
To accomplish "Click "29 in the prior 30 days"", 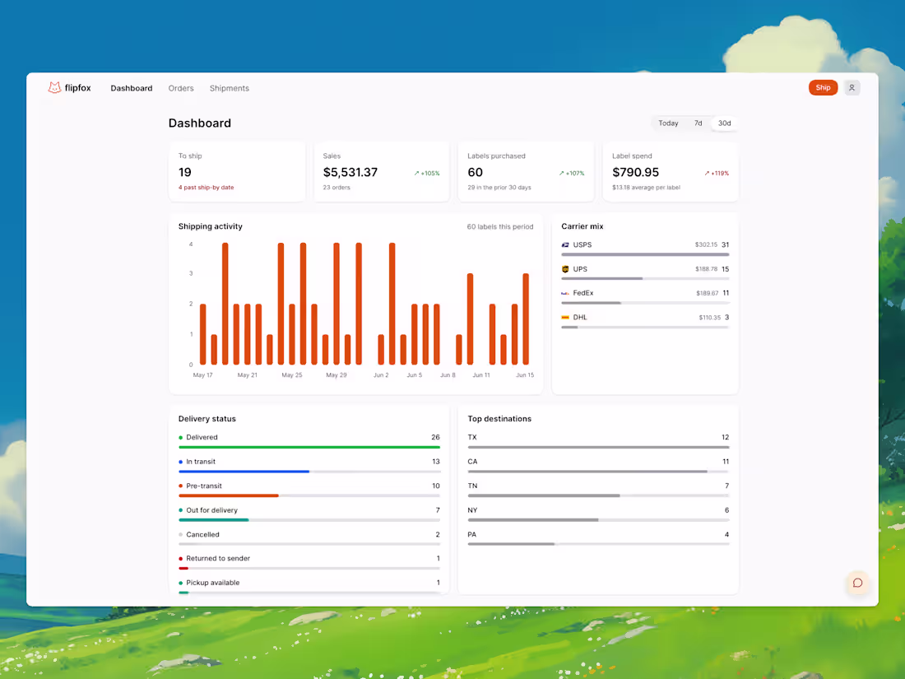I will point(499,188).
